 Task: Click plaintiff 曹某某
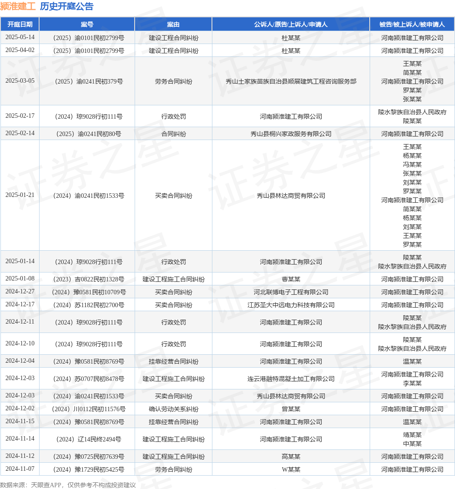(291, 279)
